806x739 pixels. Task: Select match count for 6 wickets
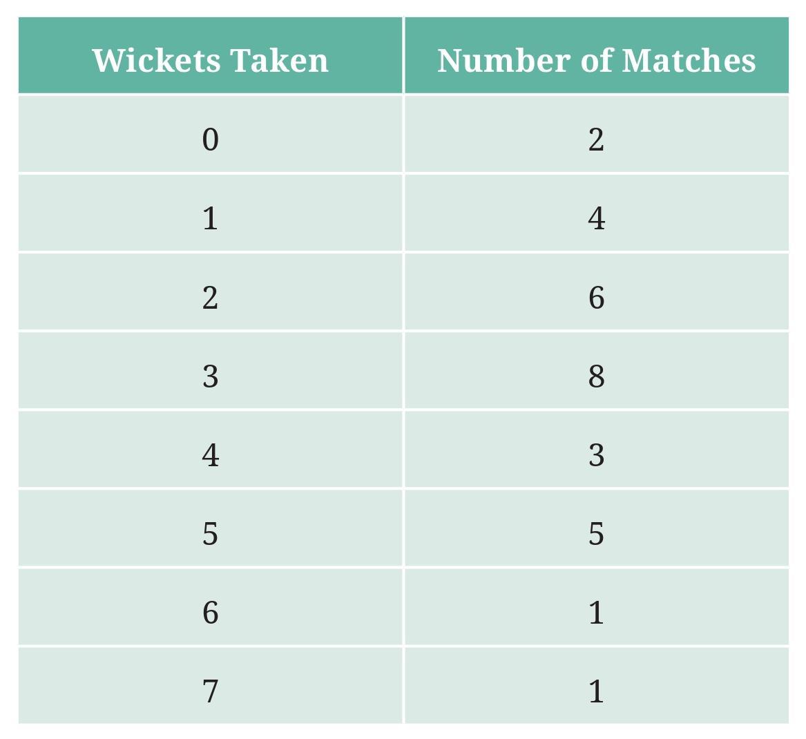(596, 612)
